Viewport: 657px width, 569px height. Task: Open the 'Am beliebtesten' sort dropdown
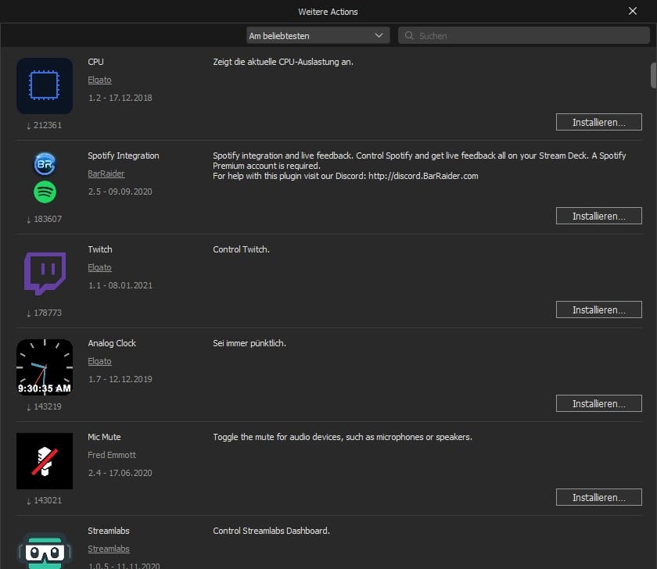[316, 36]
